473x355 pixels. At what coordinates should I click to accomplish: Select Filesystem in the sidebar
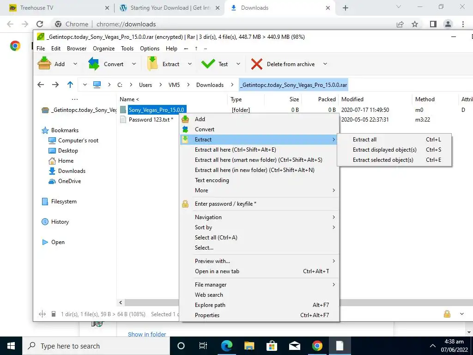[59, 202]
